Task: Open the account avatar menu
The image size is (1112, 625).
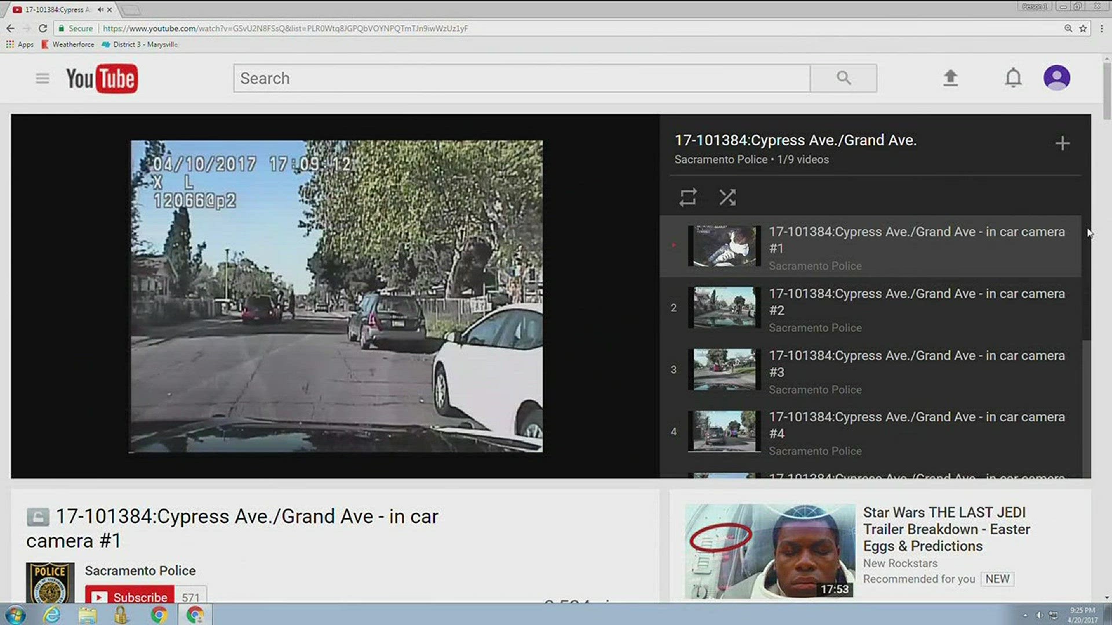Action: pos(1056,78)
